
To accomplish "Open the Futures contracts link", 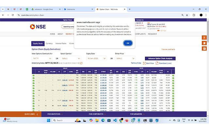I will coord(168,49).
